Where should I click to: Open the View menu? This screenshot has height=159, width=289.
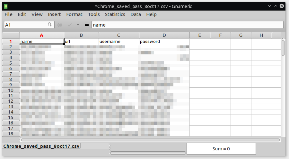[37, 14]
